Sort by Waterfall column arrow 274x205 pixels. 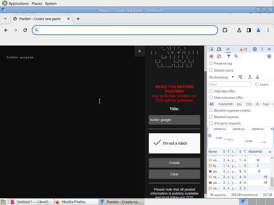click(x=270, y=152)
